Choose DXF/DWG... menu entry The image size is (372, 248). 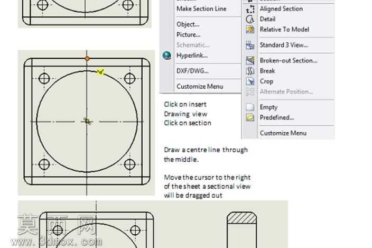click(x=192, y=71)
